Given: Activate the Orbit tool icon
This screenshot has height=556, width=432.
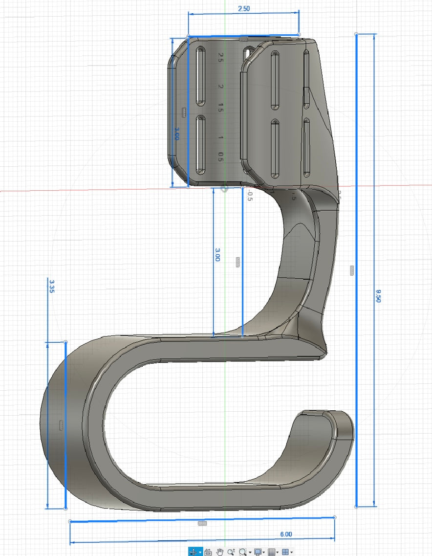Looking at the screenshot, I should tap(193, 552).
